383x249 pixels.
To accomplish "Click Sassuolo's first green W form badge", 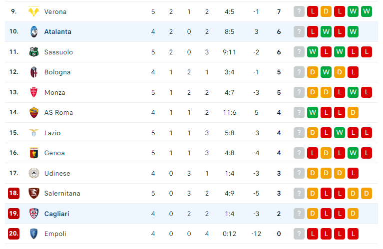I will [x=313, y=52].
